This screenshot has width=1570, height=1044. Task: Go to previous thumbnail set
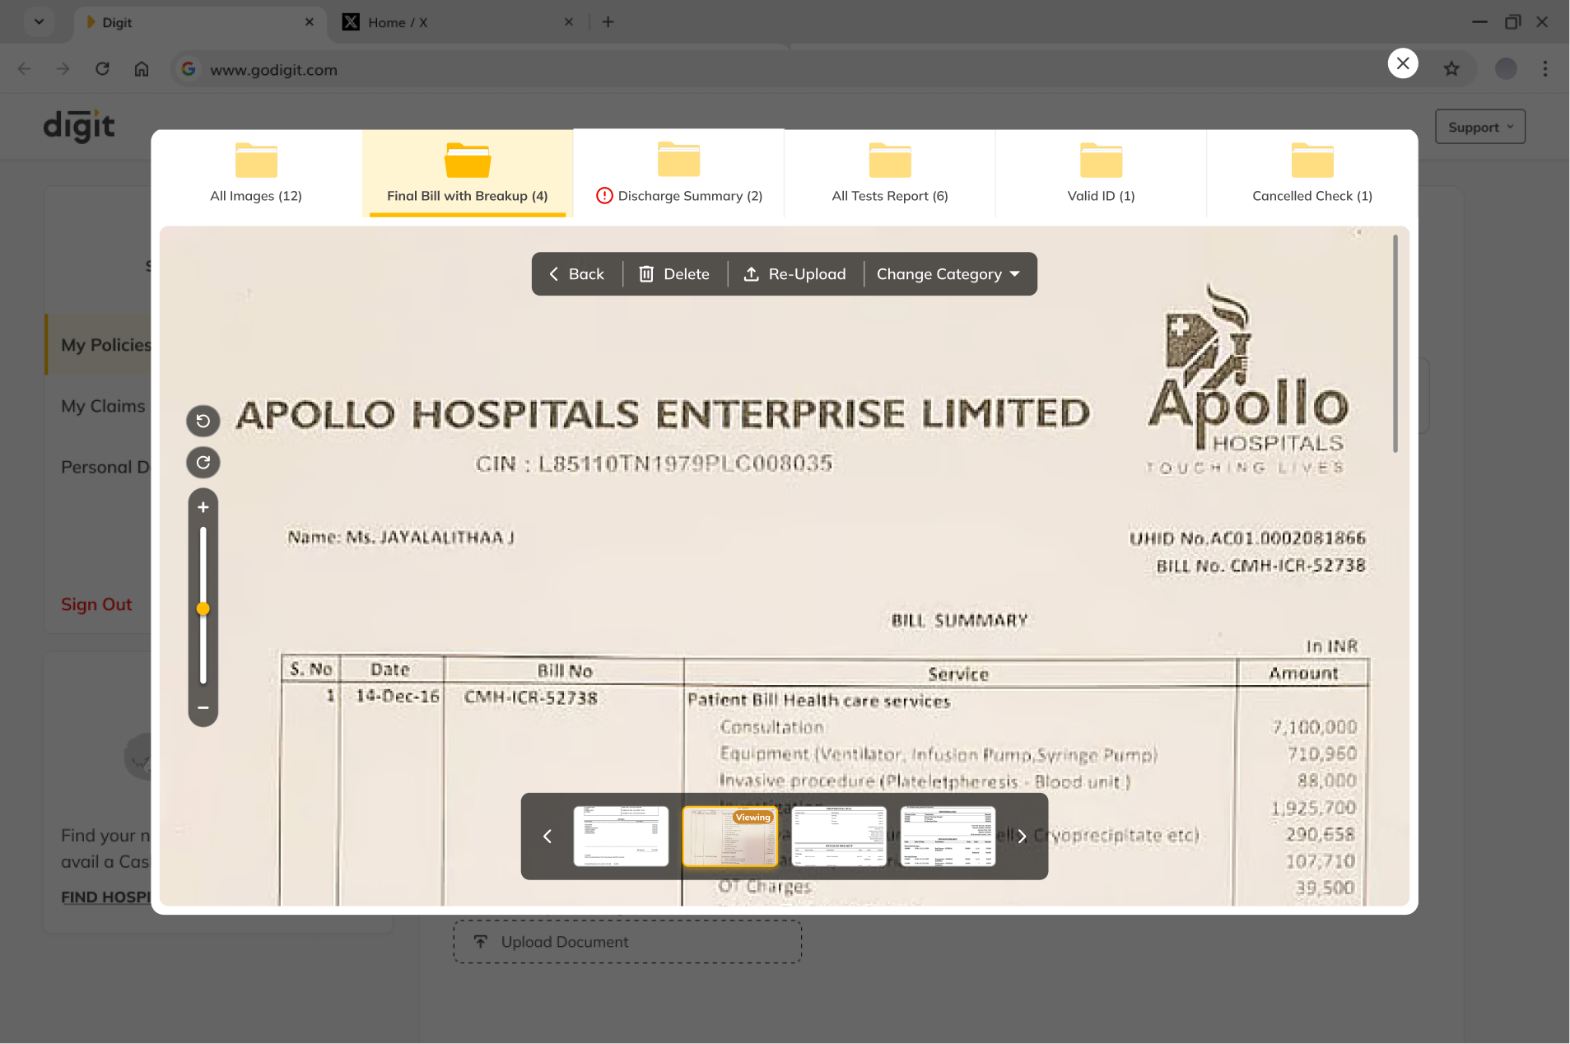click(547, 837)
